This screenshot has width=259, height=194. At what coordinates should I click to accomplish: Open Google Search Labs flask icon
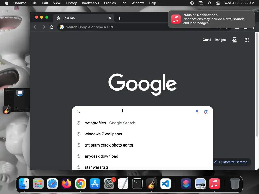[x=234, y=40]
